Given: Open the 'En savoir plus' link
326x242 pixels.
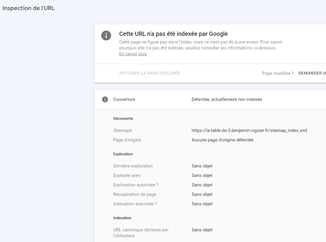Looking at the screenshot, I should [133, 54].
